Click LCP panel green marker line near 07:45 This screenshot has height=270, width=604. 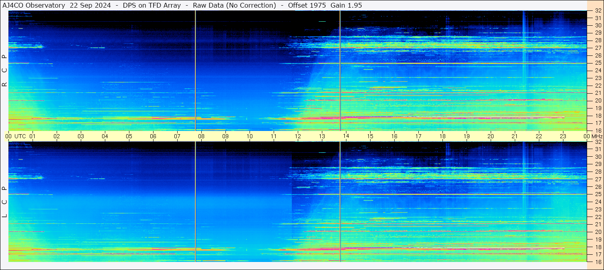(195, 202)
